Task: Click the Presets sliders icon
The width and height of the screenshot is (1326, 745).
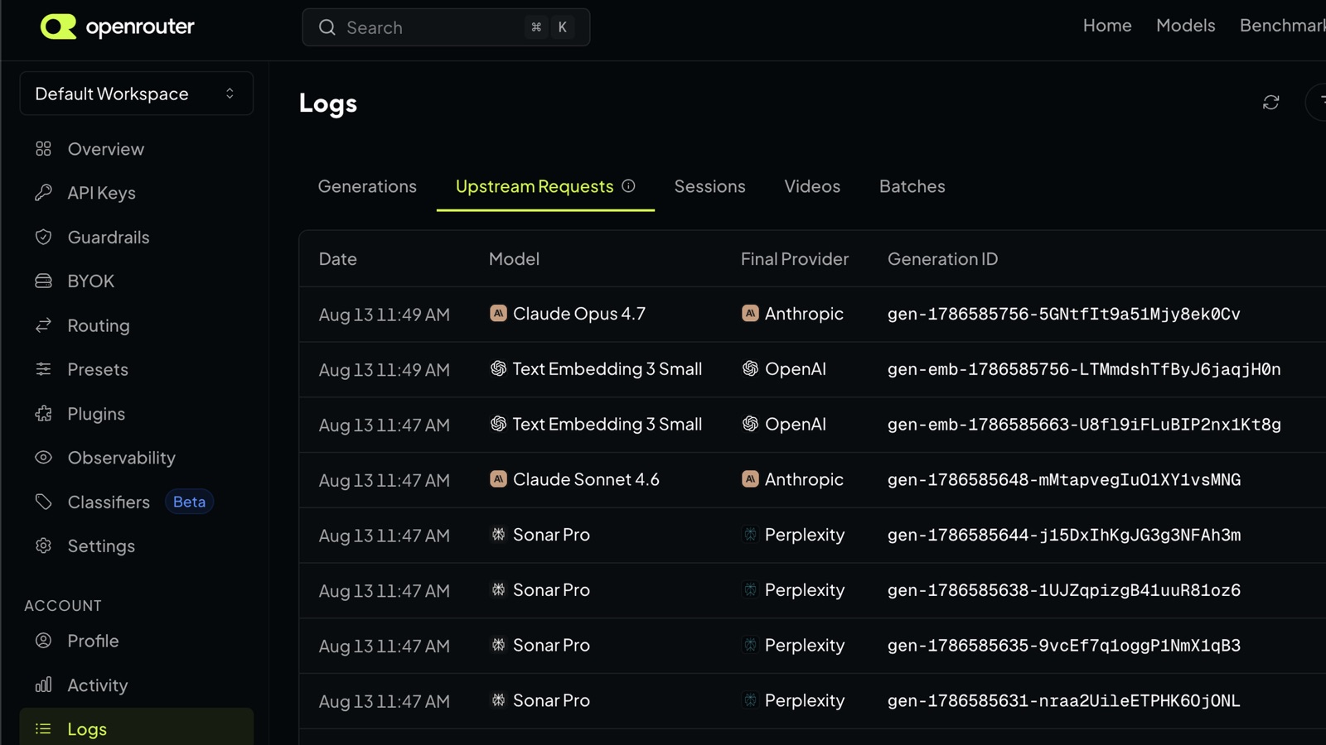Action: click(x=43, y=368)
